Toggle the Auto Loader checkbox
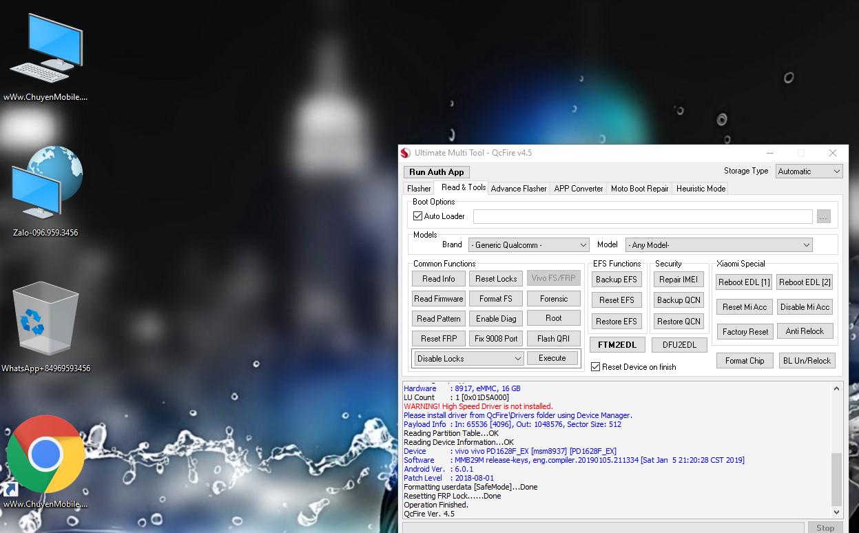 (417, 216)
